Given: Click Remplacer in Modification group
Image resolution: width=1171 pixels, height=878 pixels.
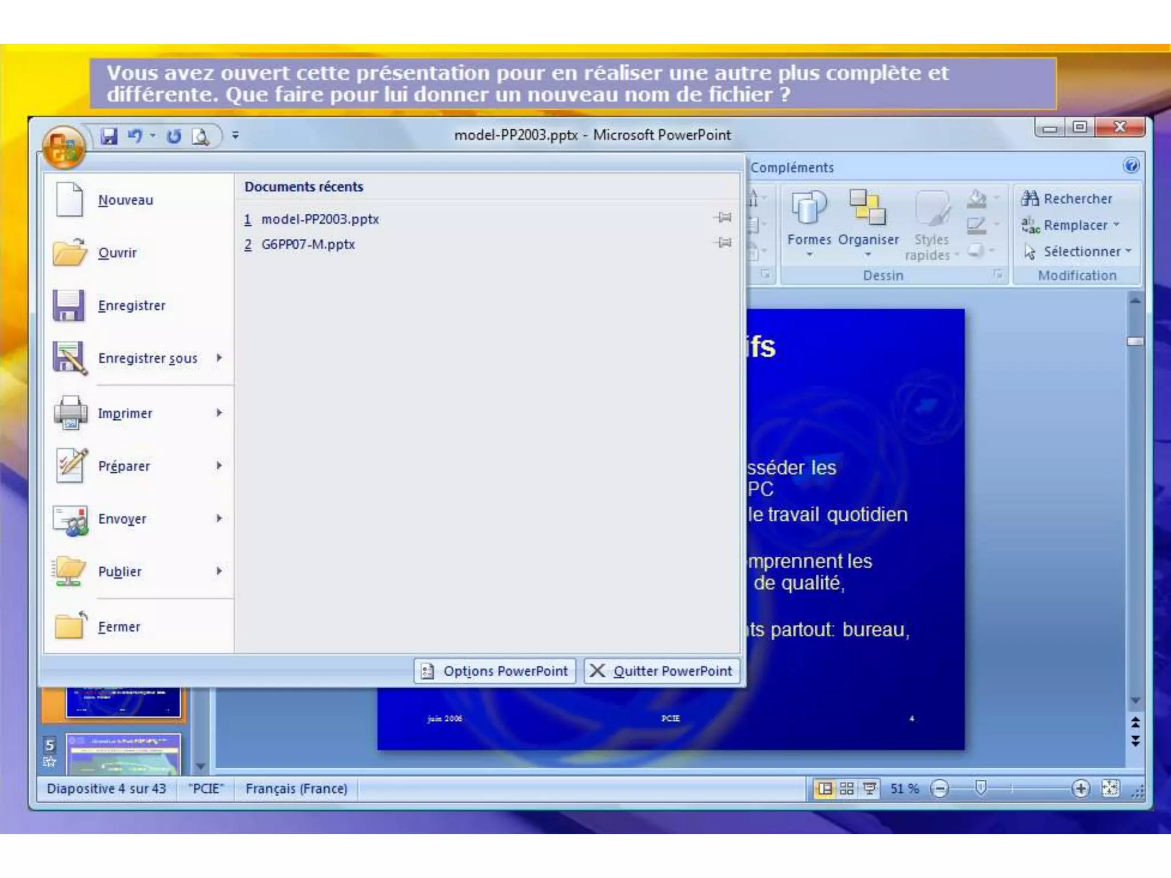Looking at the screenshot, I should tap(1065, 225).
